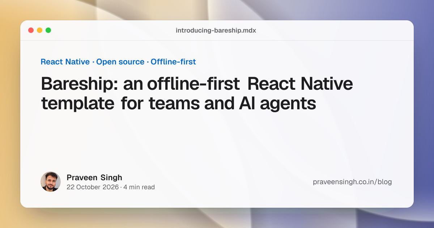Click the tags line "React Native · Open source · Offline-first"
Screen dimensions: 434x228
tap(118, 62)
